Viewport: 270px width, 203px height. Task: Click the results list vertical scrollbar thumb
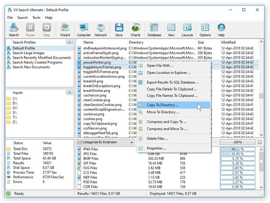261,96
